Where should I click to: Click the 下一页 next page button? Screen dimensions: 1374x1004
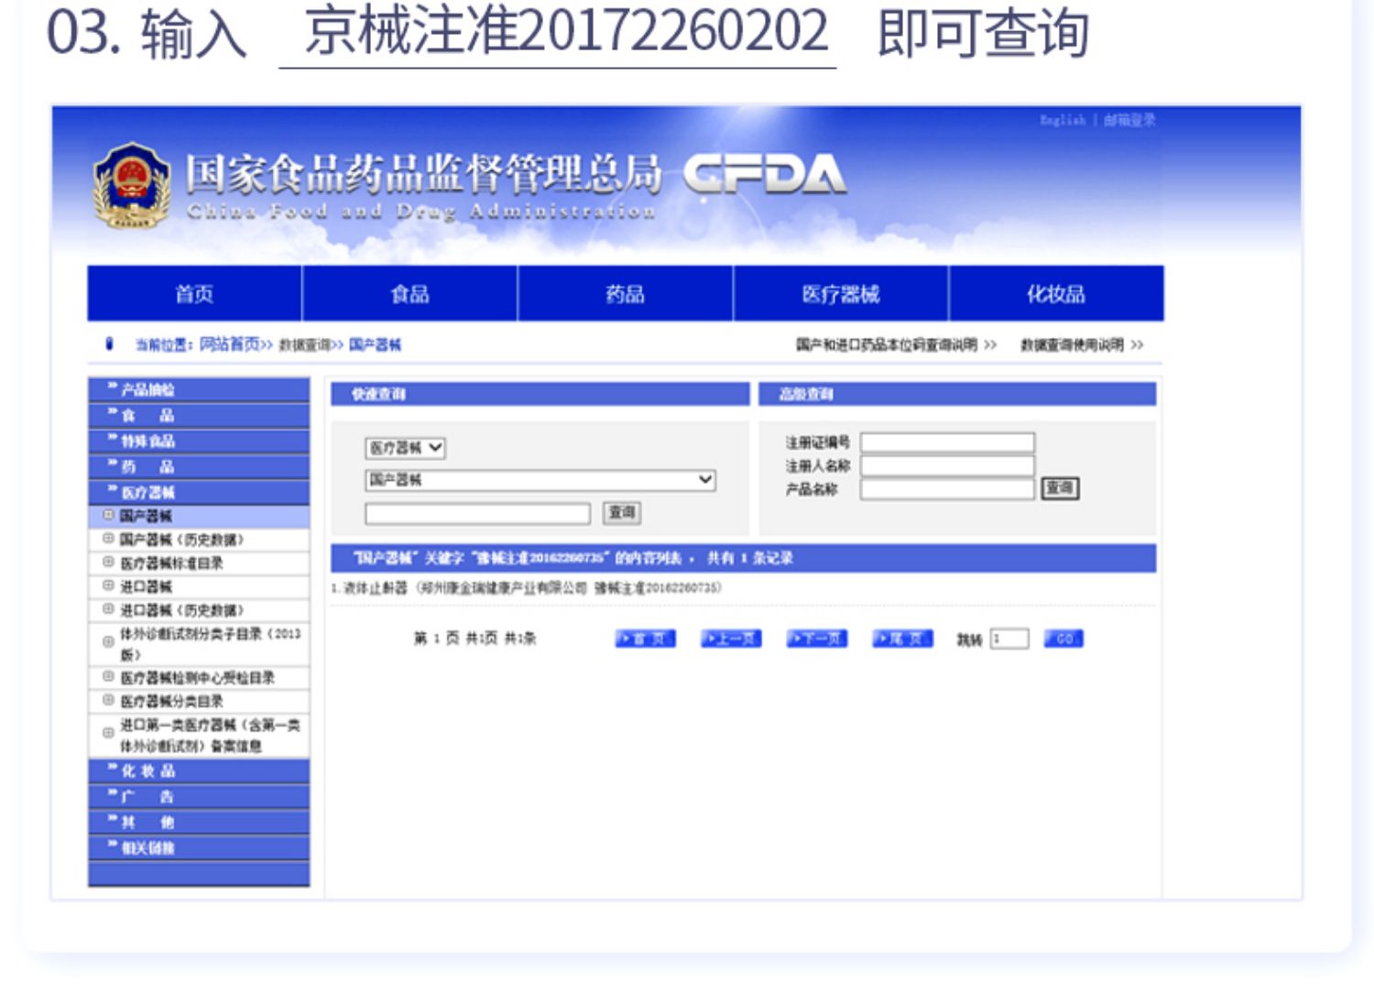[x=816, y=638]
